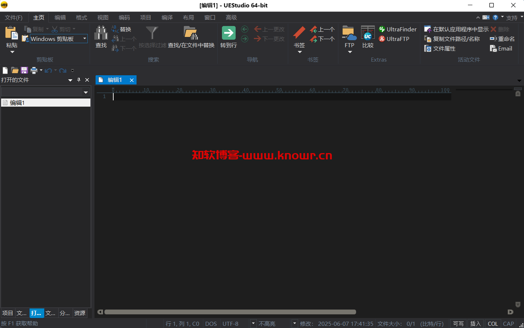
Task: Click the layout/theme selector icon beside help
Action: click(486, 17)
